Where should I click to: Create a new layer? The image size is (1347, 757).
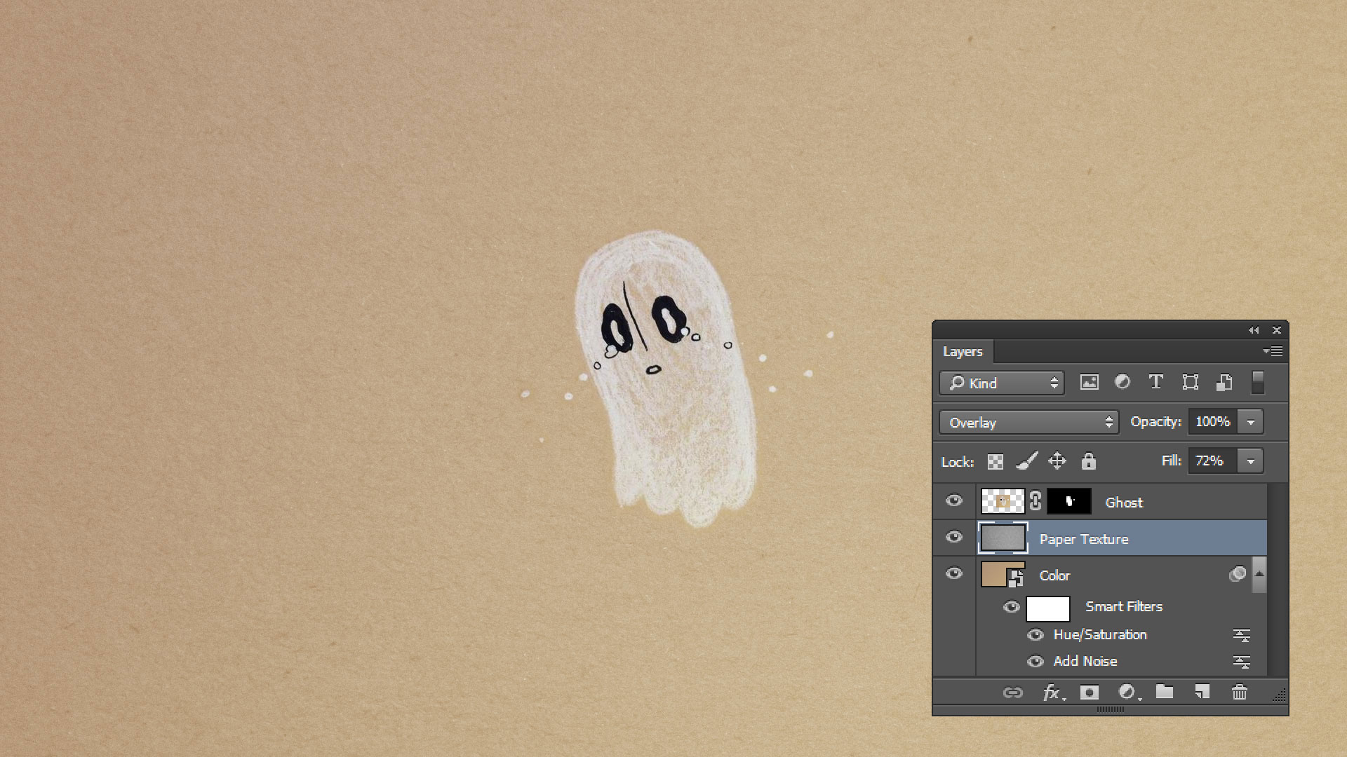[1202, 693]
